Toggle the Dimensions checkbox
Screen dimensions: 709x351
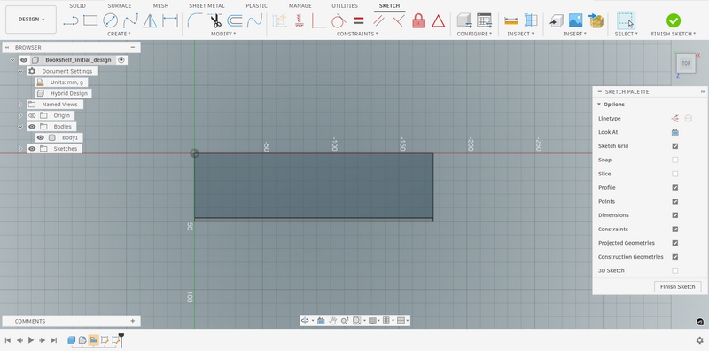coord(675,215)
